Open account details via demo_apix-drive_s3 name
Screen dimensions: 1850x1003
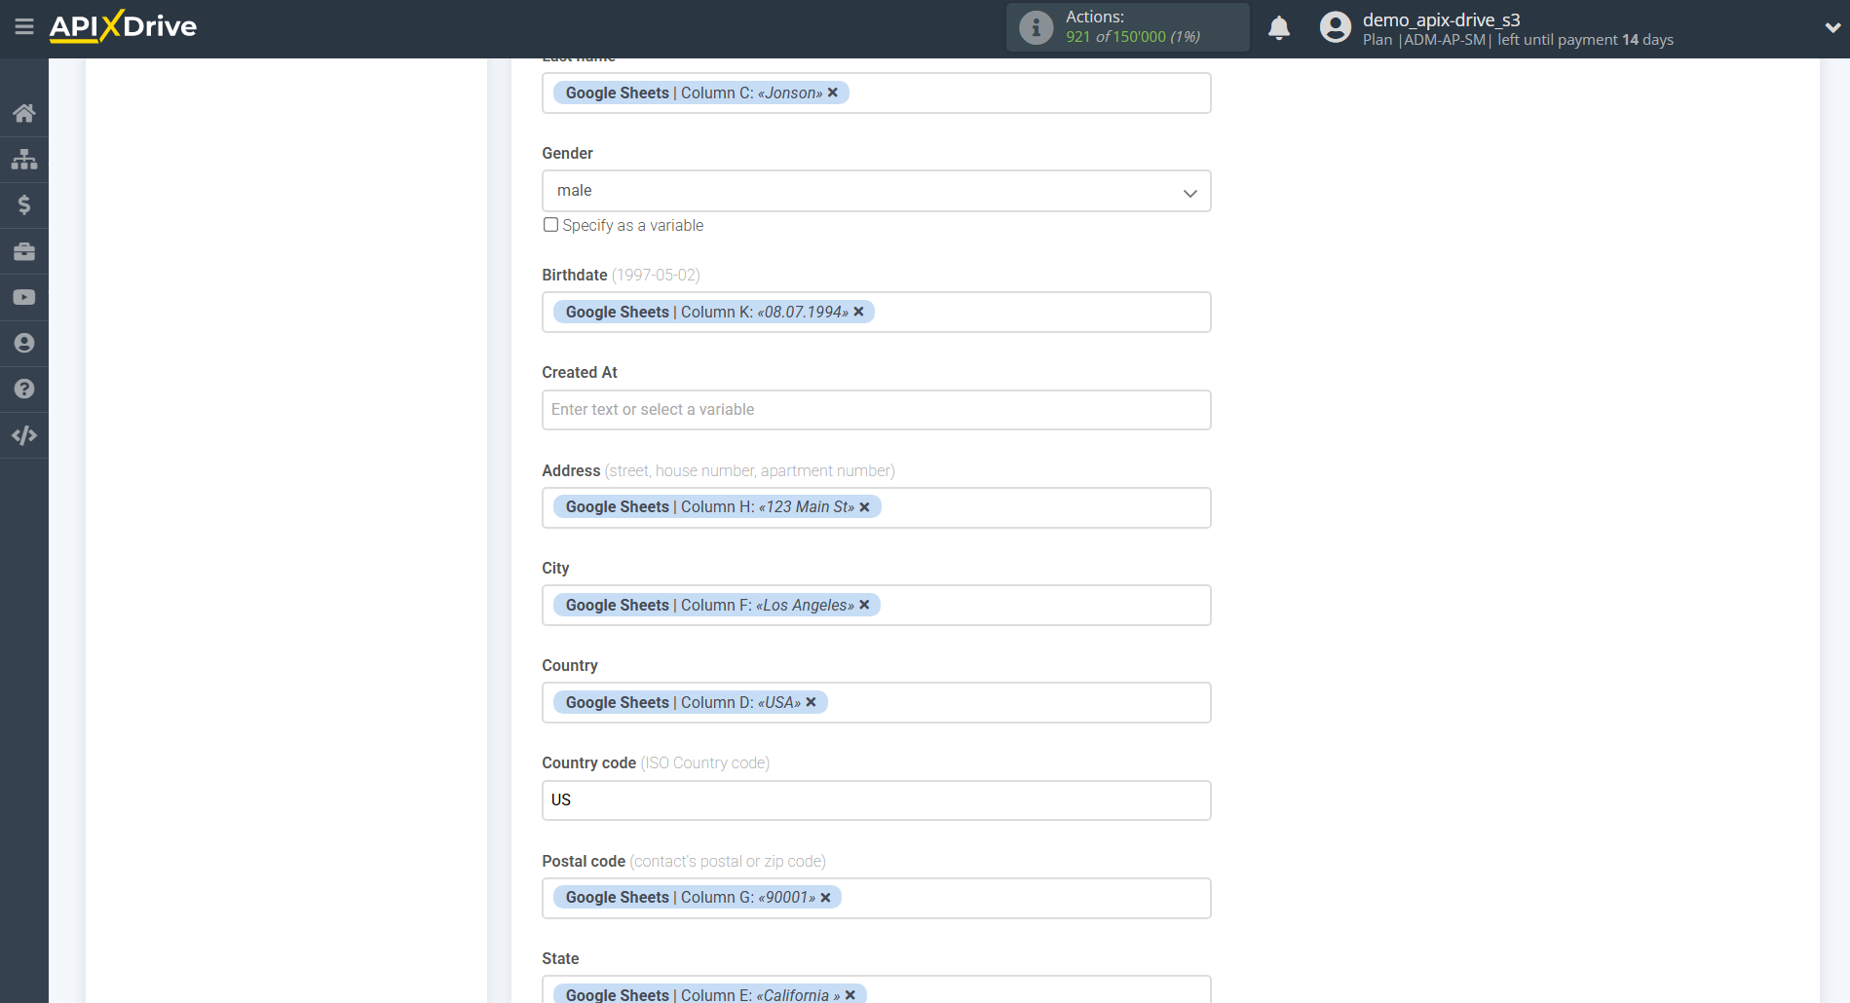(x=1440, y=19)
